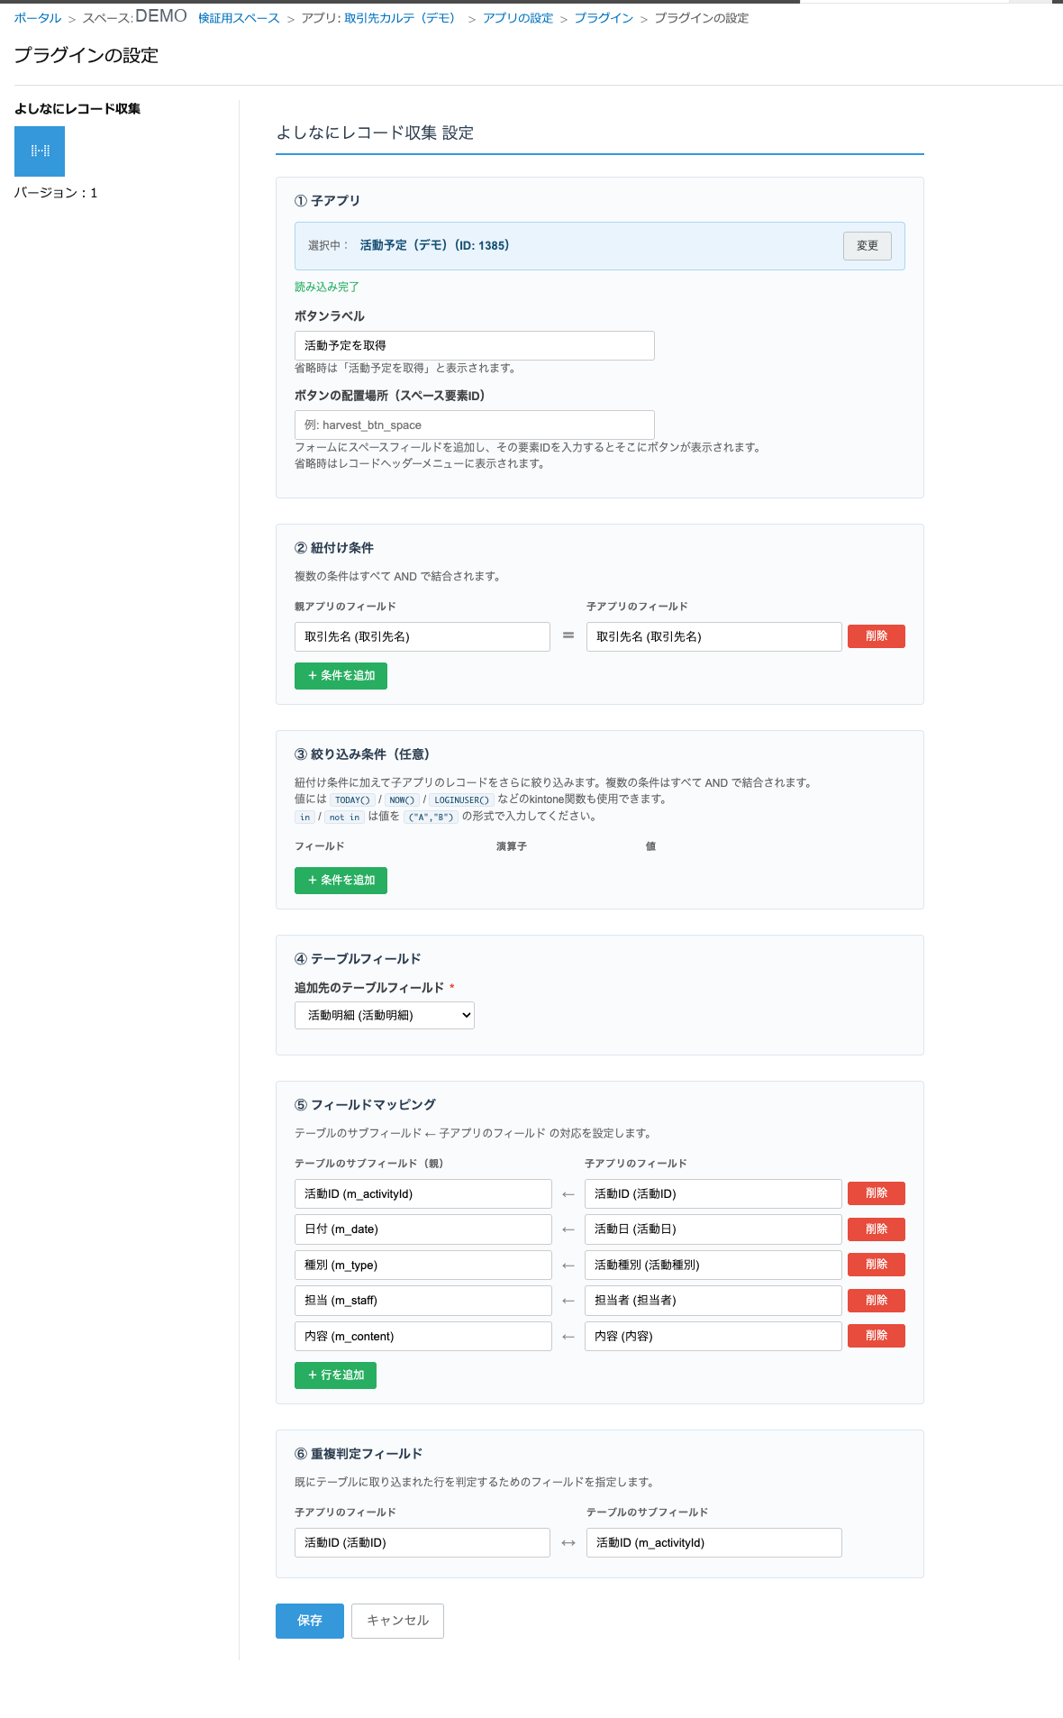The image size is (1063, 1718).
Task: Delete the 内容 (m_content) mapping row
Action: [x=877, y=1336]
